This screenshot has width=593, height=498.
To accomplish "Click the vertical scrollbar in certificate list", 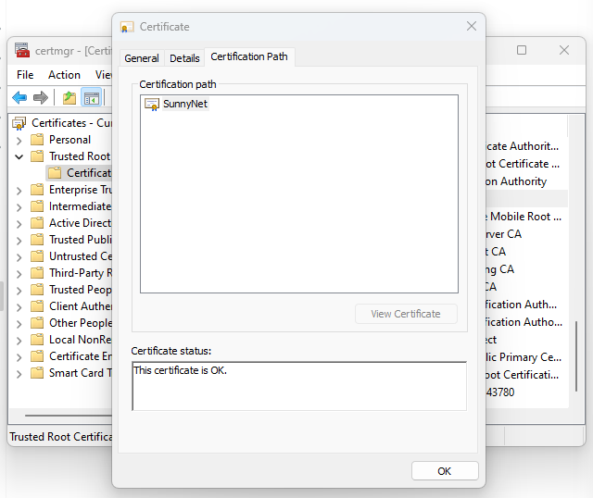I will pyautogui.click(x=576, y=352).
